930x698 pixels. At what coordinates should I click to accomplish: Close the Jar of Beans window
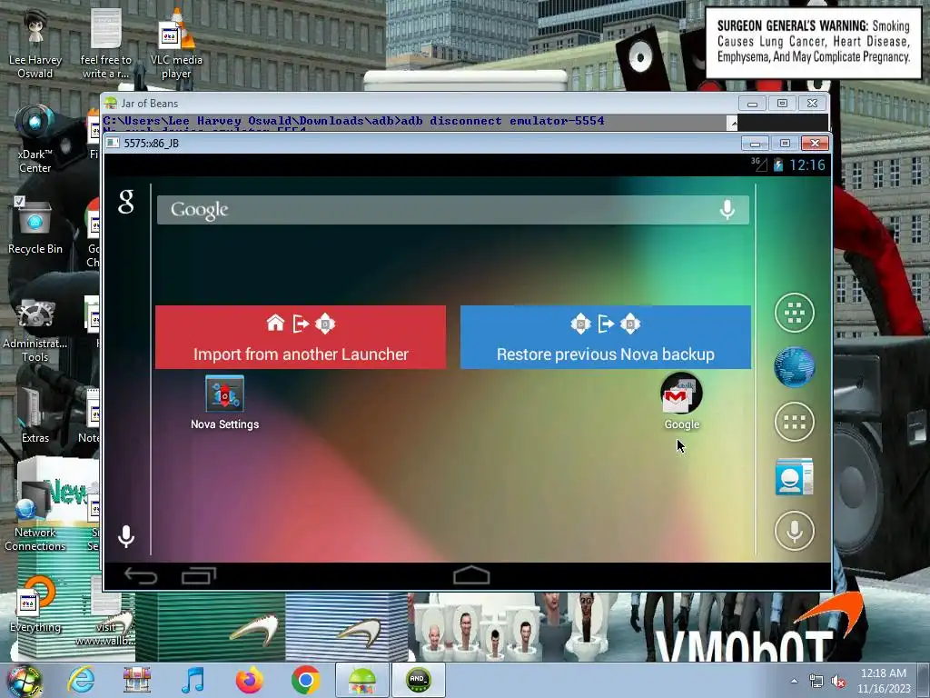point(813,104)
